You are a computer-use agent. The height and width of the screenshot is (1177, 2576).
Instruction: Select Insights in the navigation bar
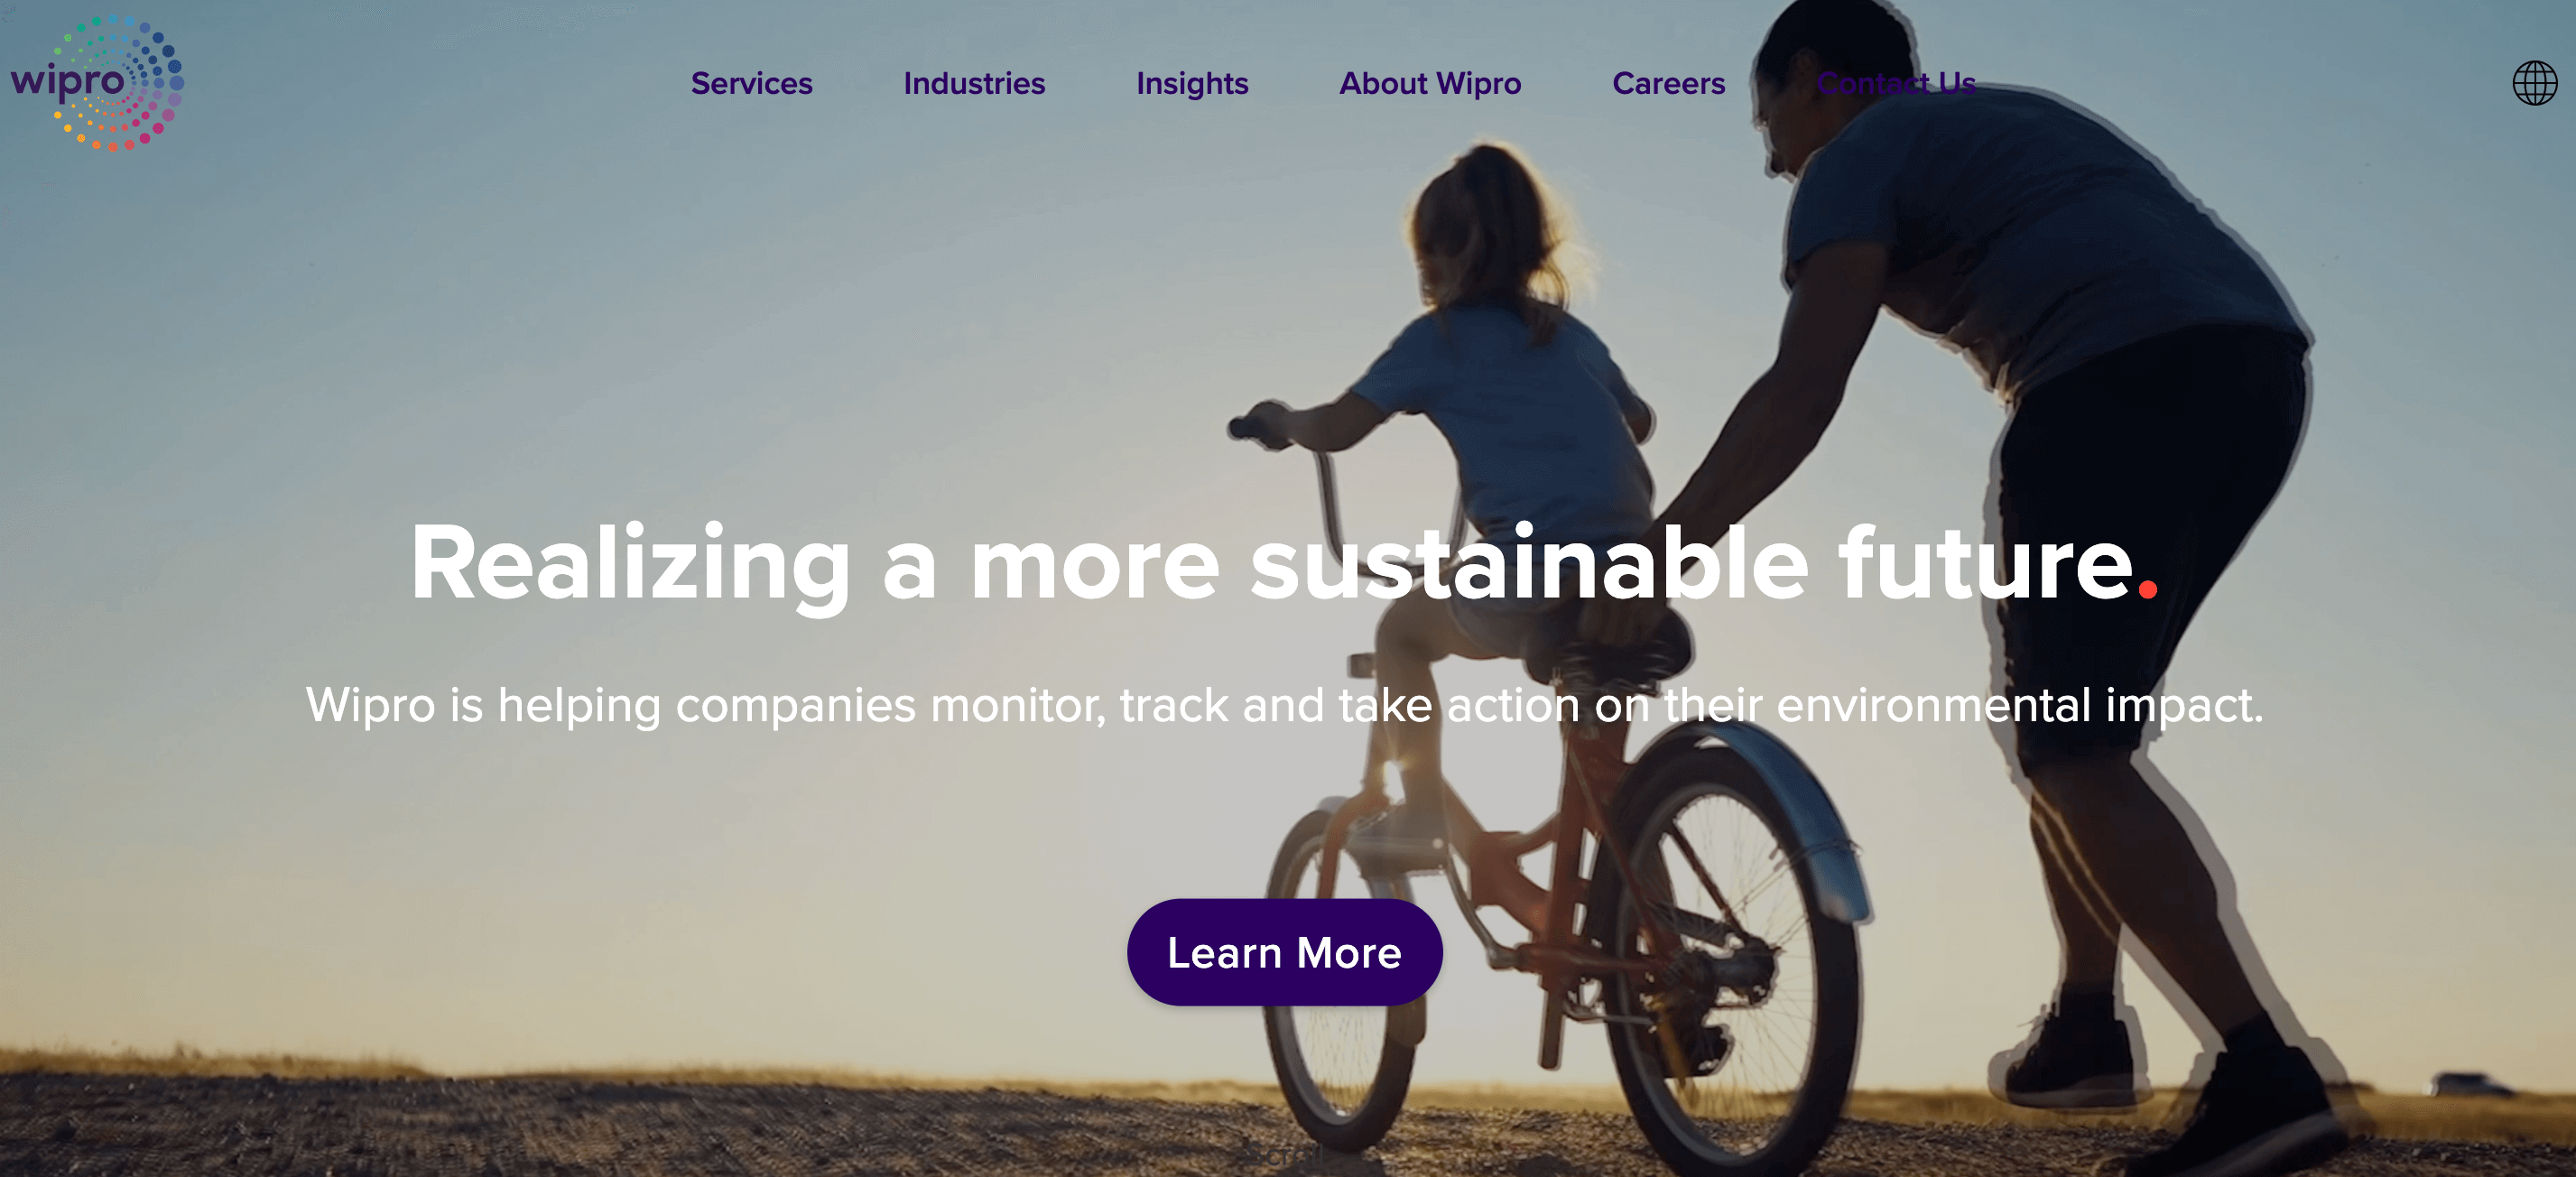[1192, 83]
